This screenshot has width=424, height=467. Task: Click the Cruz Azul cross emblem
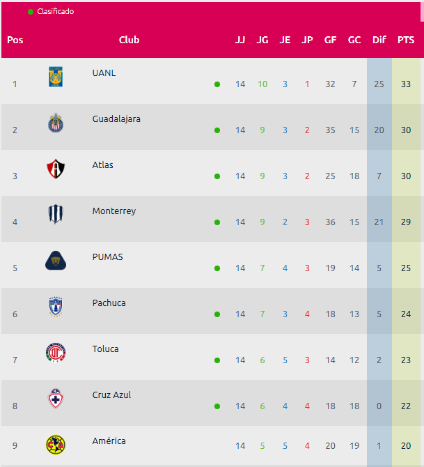pyautogui.click(x=56, y=399)
